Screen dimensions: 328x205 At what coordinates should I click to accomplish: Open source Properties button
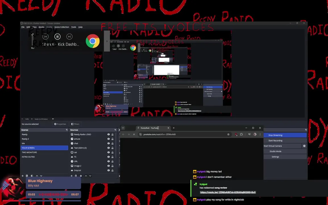point(60,124)
